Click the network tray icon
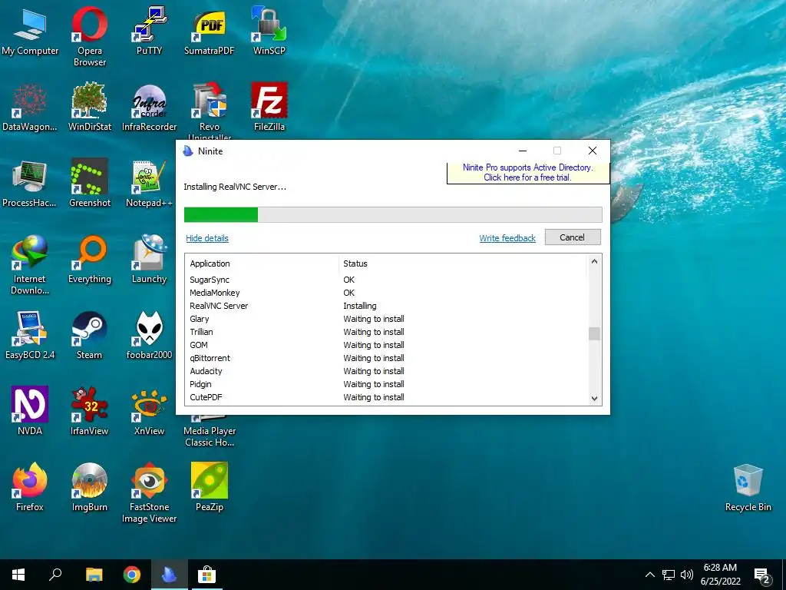The height and width of the screenshot is (590, 786). point(669,575)
